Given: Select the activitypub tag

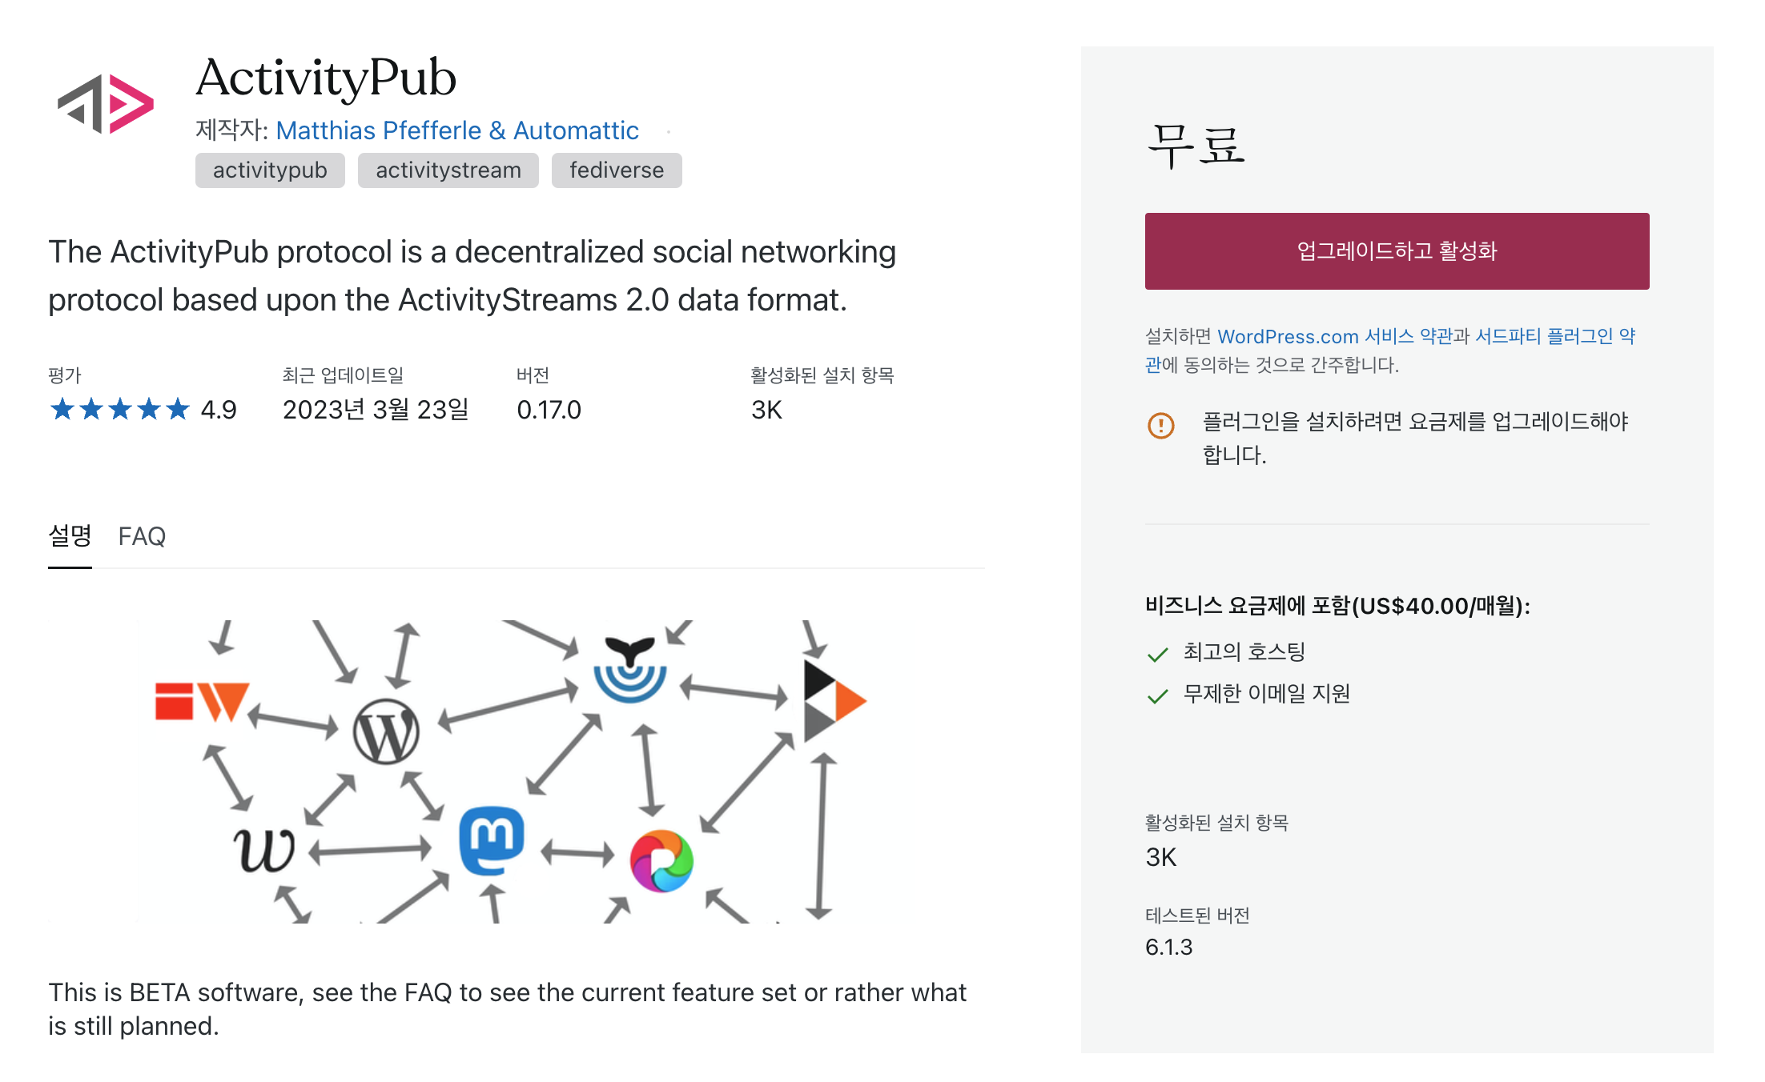Looking at the screenshot, I should pos(270,170).
